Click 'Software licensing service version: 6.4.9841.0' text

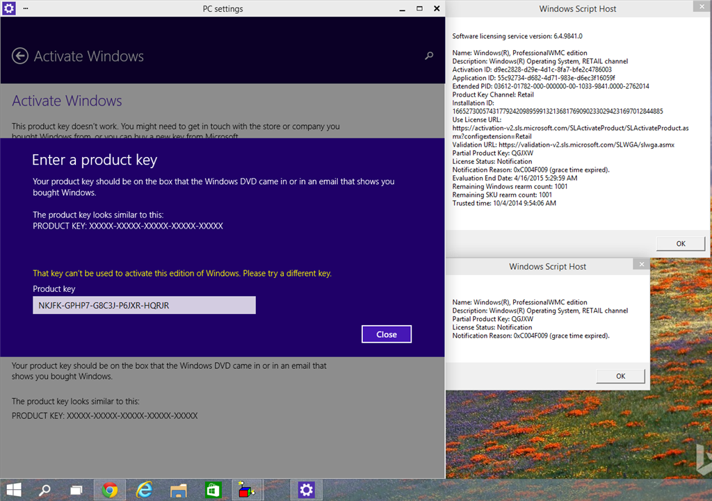(517, 36)
